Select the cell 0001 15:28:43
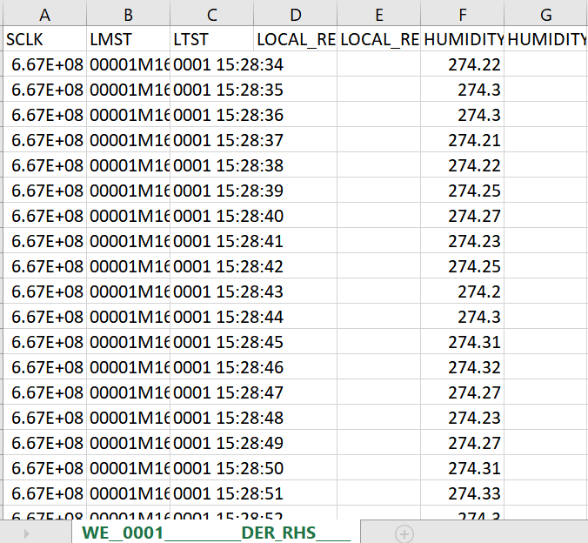Viewport: 588px width, 543px height. [212, 292]
